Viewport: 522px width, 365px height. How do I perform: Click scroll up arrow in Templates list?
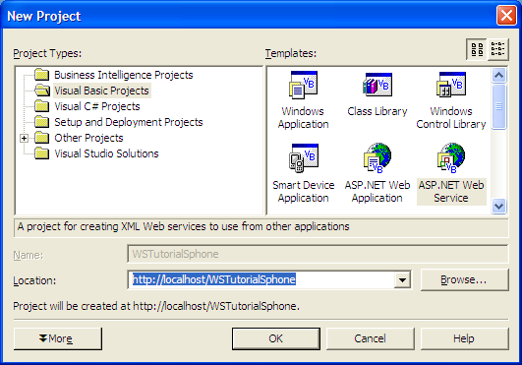[498, 75]
